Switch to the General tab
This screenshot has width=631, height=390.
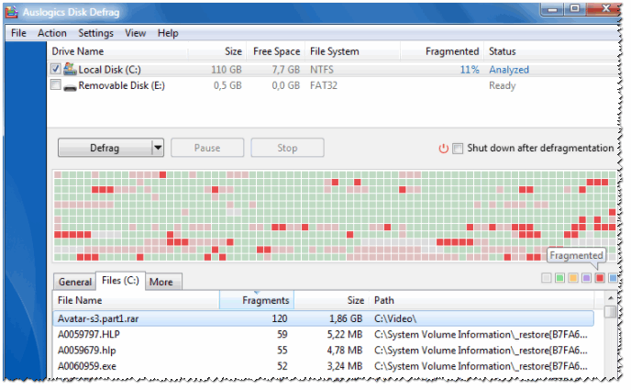point(75,282)
